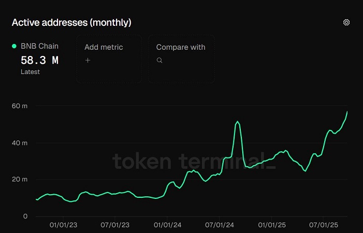Click the 40 m y-axis label

(20, 143)
